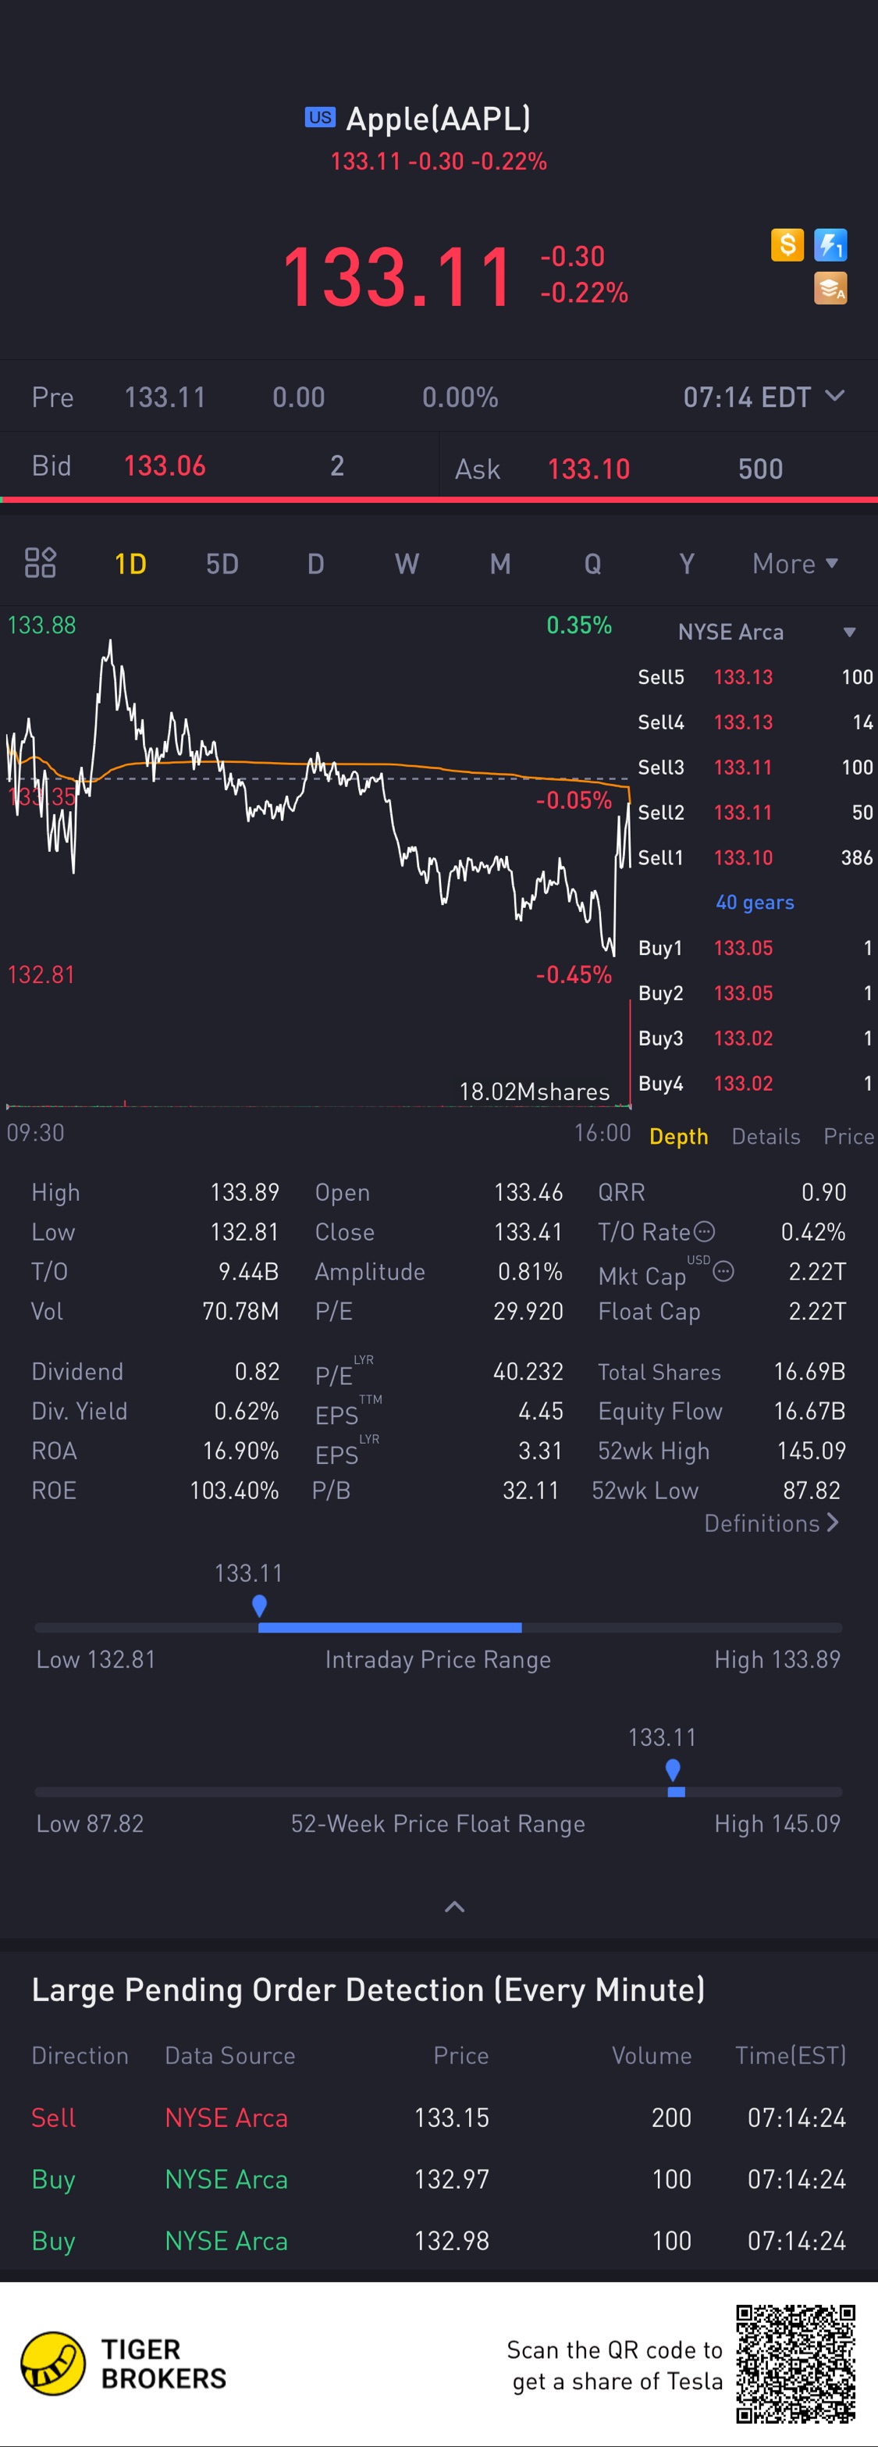Tap the Amplitude value 0.81%
The image size is (878, 2447).
[530, 1271]
